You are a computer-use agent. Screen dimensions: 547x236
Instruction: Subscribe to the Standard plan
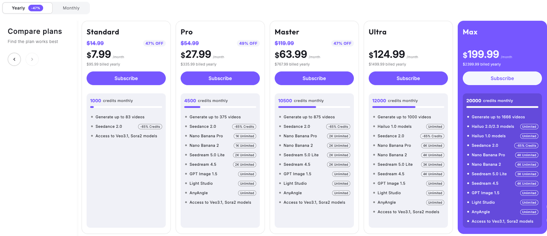tap(126, 78)
